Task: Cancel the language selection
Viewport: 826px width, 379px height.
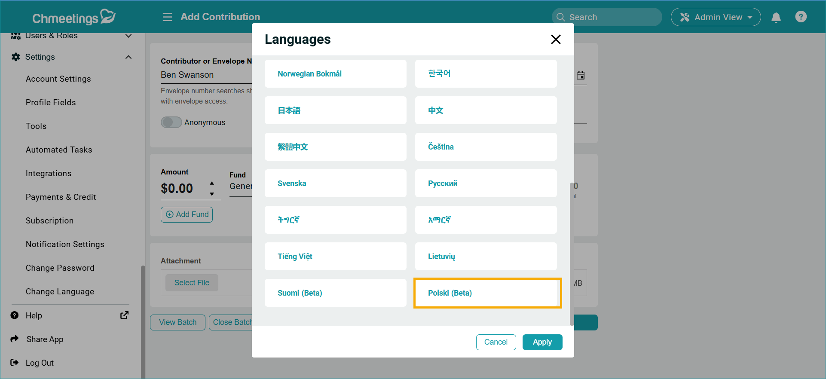Action: [x=496, y=342]
